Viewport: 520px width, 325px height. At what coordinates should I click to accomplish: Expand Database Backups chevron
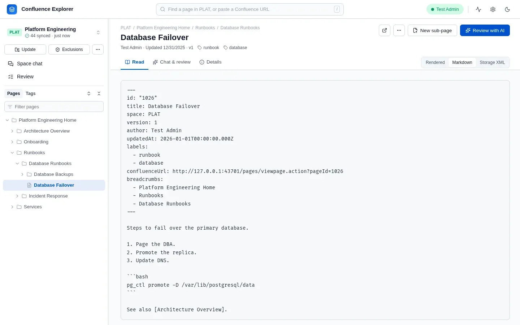point(22,174)
